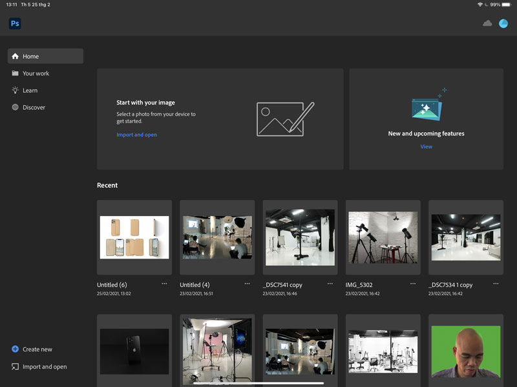
Task: Click the Photoshop Ps logo icon
Action: (15, 23)
